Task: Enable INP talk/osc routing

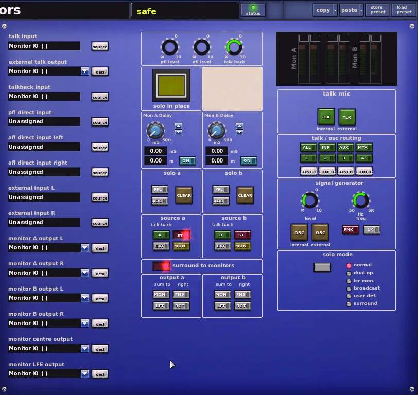Action: (x=327, y=147)
